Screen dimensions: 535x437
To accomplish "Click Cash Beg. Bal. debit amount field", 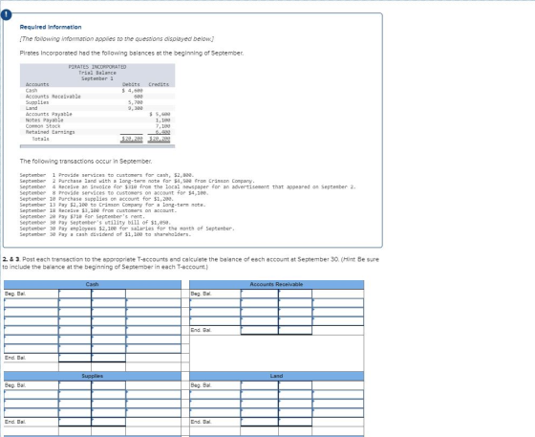I will (x=75, y=294).
